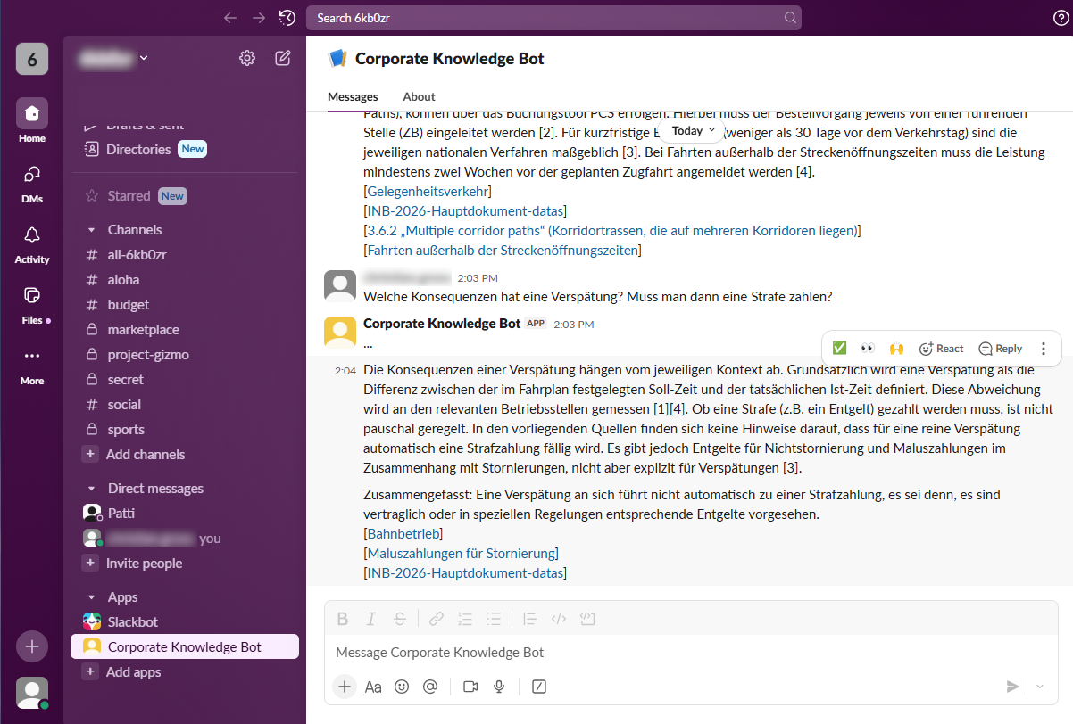This screenshot has width=1073, height=724.
Task: Expand the send options dropdown arrow
Action: 1040,687
